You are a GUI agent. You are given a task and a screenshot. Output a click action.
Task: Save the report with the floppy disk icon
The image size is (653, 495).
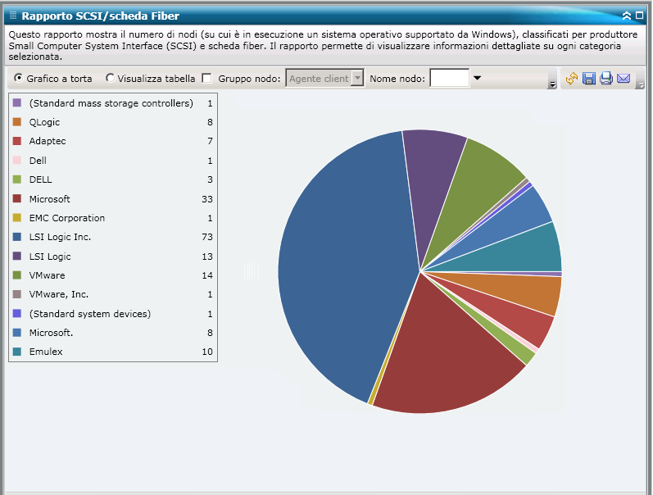click(x=588, y=79)
